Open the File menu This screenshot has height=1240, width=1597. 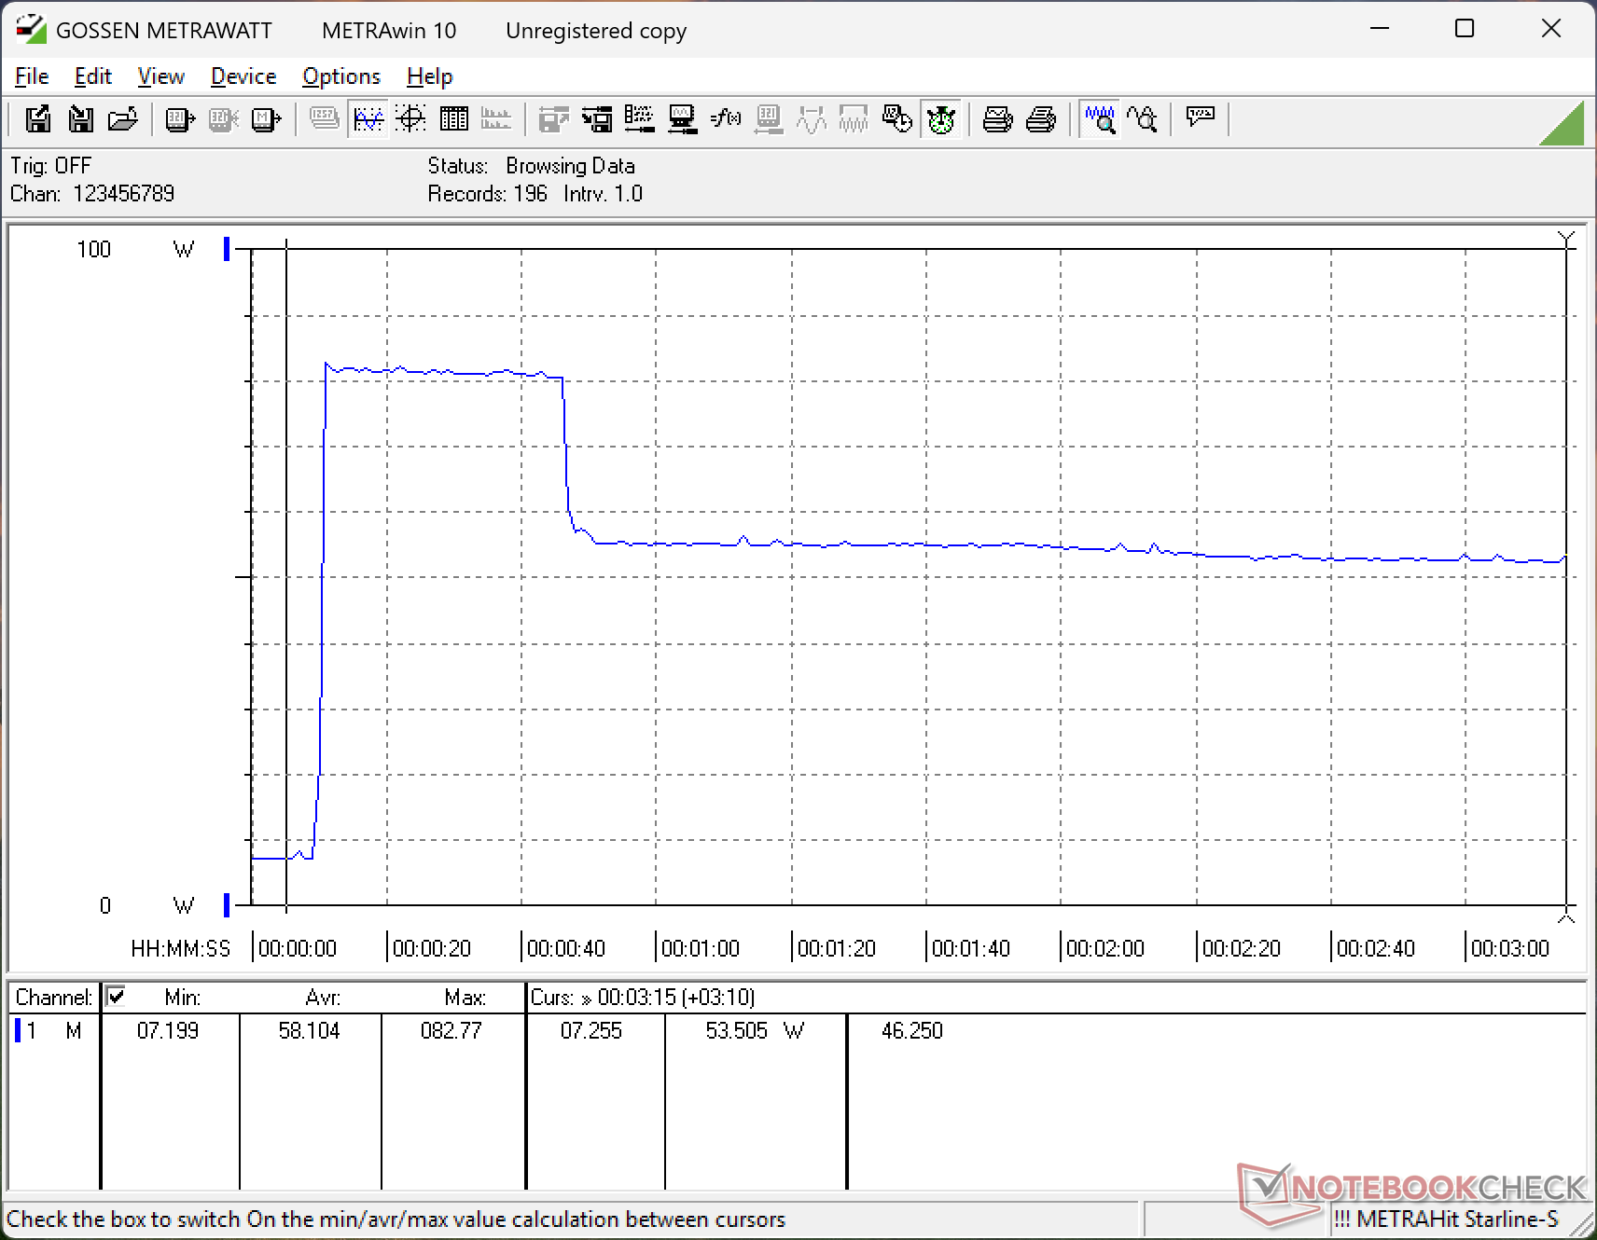(32, 76)
